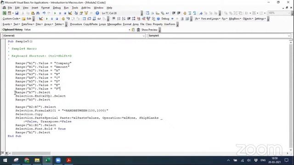Show hidden icons chevron in the system tray
This screenshot has height=165, width=294.
pos(228,160)
